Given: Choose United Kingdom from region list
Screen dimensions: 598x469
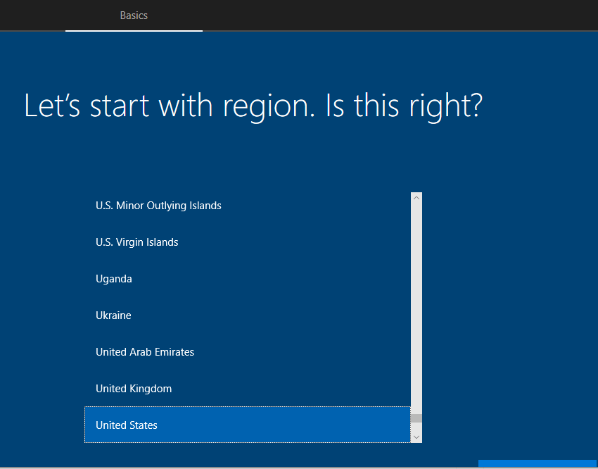Looking at the screenshot, I should coord(134,389).
